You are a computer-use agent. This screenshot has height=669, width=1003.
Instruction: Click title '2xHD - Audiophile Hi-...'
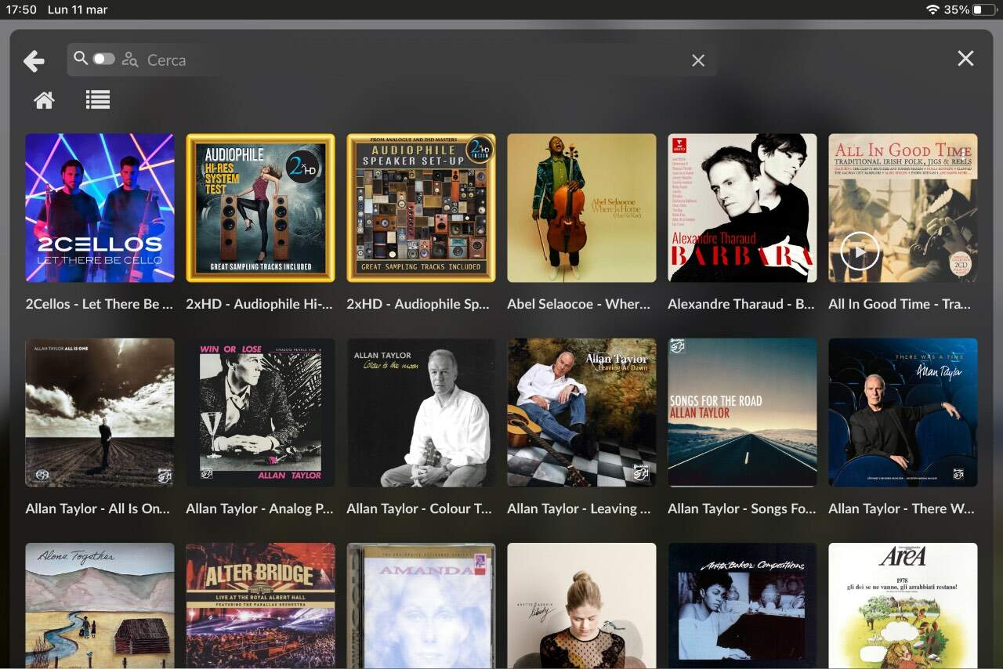point(259,304)
